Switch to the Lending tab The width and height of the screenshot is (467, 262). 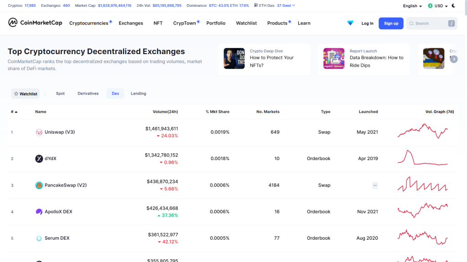click(x=139, y=94)
